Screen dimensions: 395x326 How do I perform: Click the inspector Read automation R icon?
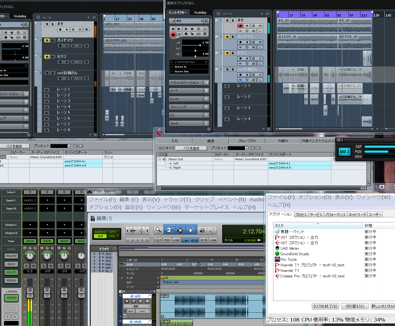click(186, 29)
